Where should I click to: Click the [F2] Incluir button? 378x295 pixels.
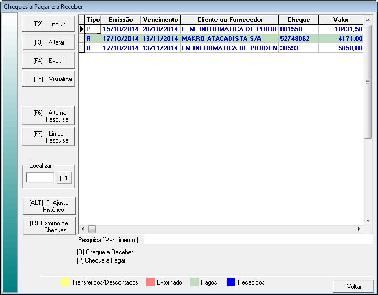coord(49,24)
